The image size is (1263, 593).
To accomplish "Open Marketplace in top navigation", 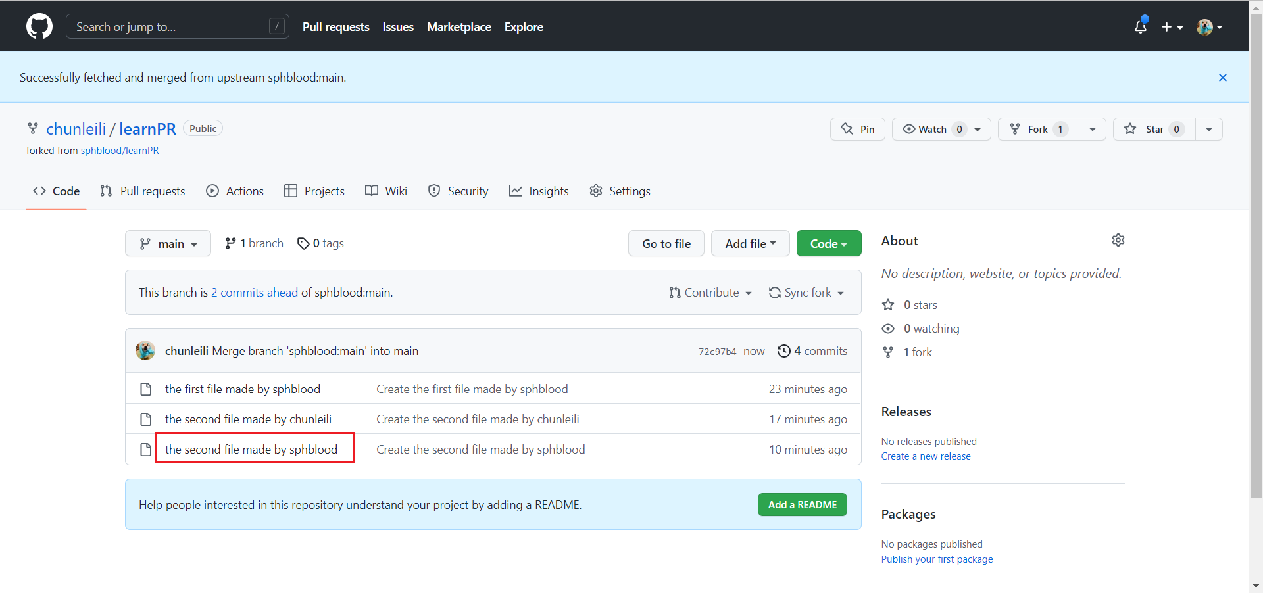I will [459, 27].
